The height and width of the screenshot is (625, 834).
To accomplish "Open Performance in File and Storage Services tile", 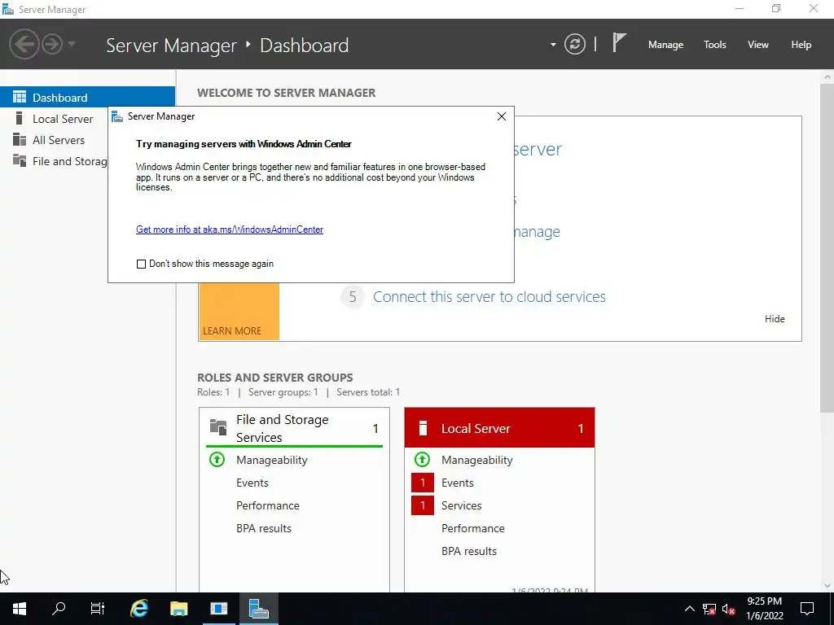I will tap(267, 506).
